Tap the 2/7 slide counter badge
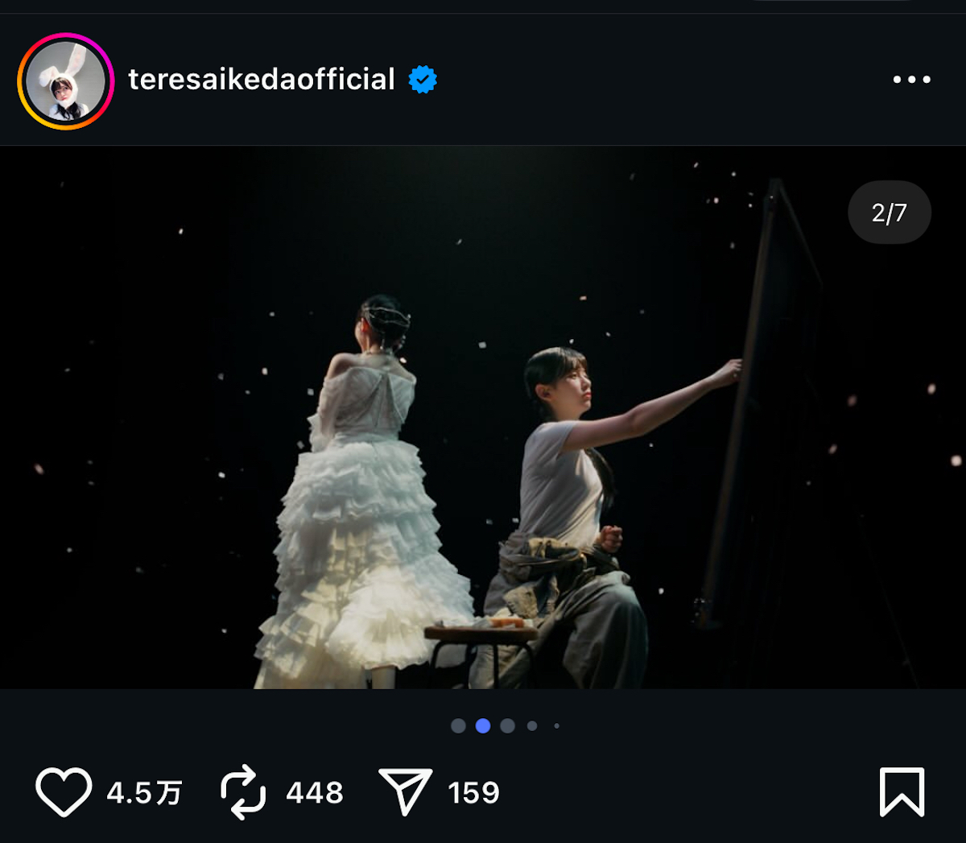The height and width of the screenshot is (843, 966). [889, 213]
